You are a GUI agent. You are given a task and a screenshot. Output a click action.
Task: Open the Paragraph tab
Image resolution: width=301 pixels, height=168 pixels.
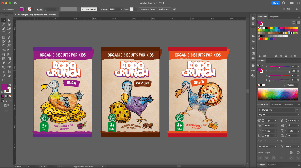pos(276,104)
